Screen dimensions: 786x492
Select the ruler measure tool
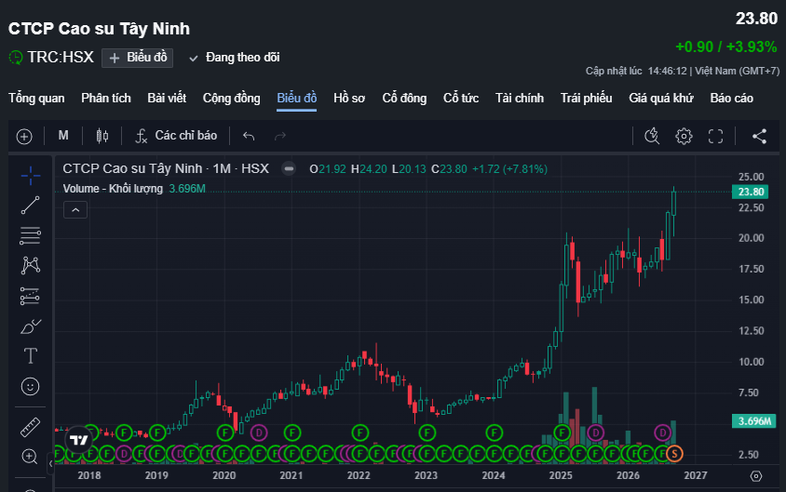pos(31,427)
